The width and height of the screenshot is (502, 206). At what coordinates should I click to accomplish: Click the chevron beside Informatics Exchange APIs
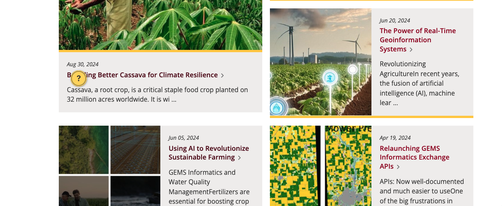coord(398,167)
